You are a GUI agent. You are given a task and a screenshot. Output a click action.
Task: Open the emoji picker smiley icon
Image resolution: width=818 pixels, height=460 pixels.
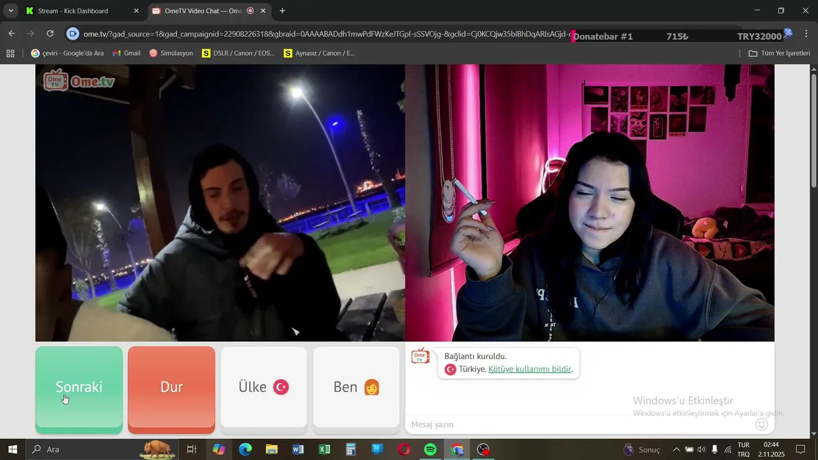click(x=762, y=424)
